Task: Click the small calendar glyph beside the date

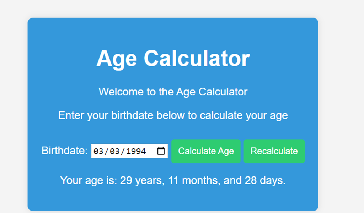Action: [161, 151]
